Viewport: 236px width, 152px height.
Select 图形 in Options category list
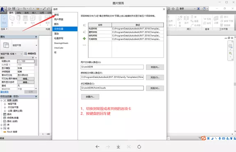[x=56, y=24]
